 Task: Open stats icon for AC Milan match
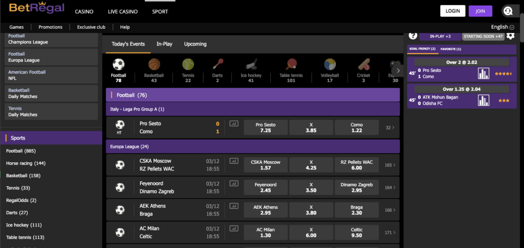pyautogui.click(x=234, y=228)
